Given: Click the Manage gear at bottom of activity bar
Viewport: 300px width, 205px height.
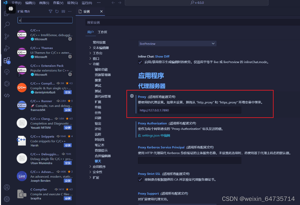Looking at the screenshot, I should (x=7, y=199).
